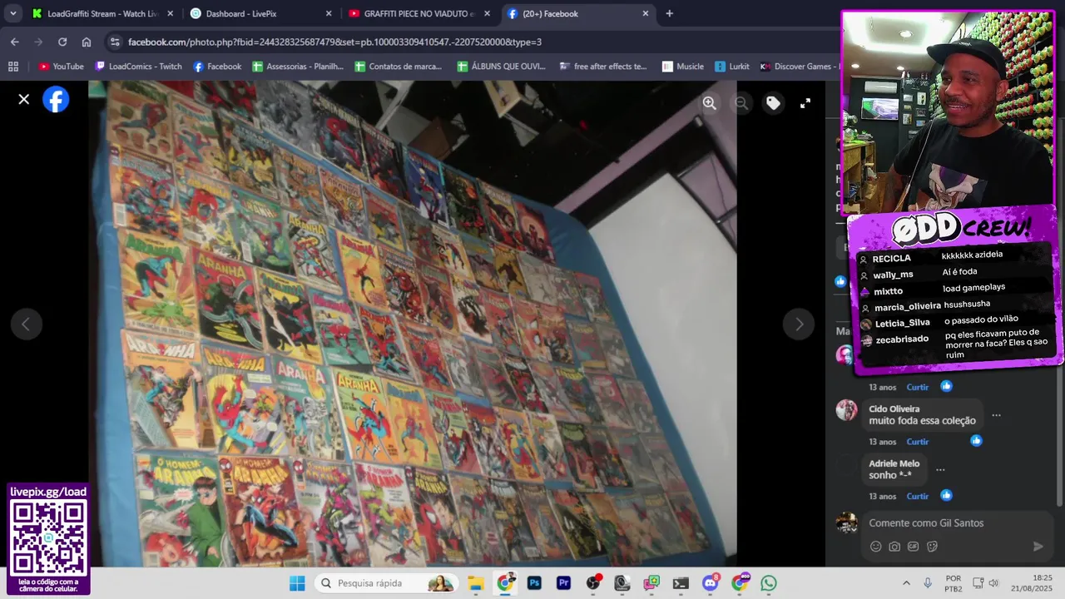Open options menu next to Cido Oliveira's comment
The image size is (1065, 599).
coord(996,415)
